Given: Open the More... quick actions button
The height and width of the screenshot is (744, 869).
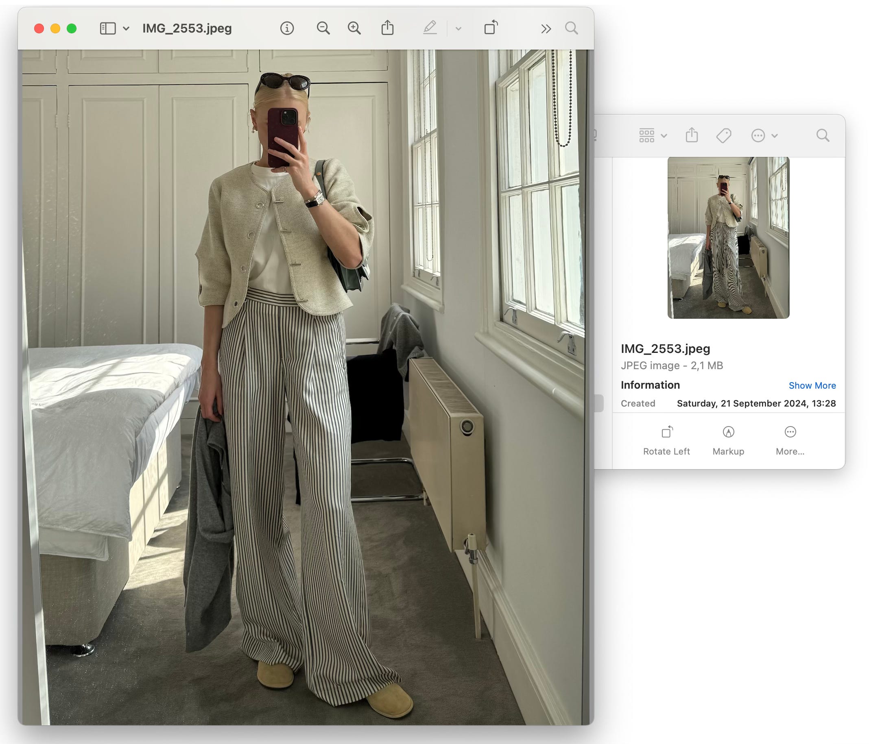Looking at the screenshot, I should point(790,441).
